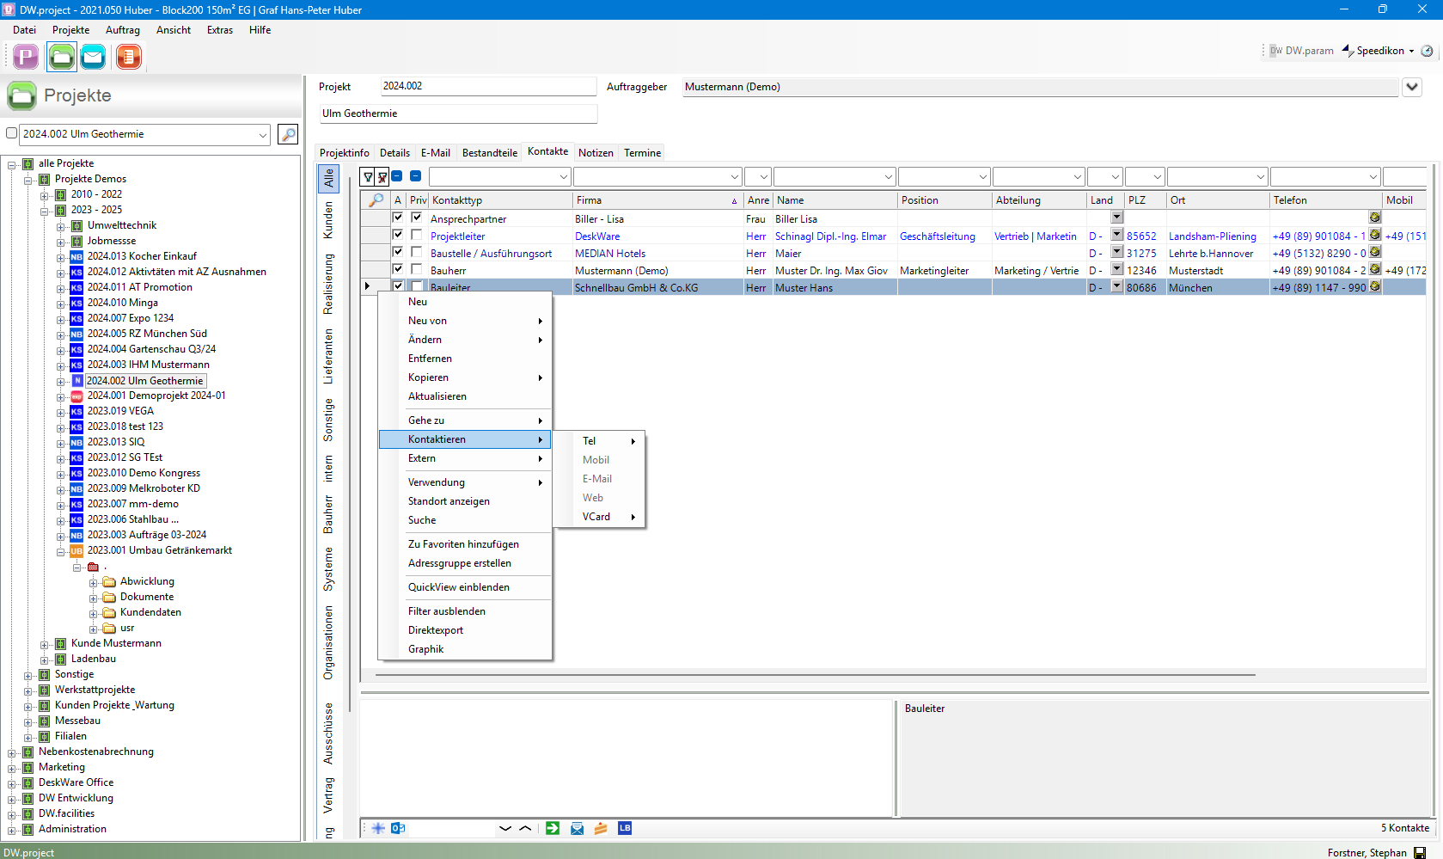This screenshot has height=859, width=1443.
Task: Click the blue LB icon in bottom toolbar
Action: (x=625, y=828)
